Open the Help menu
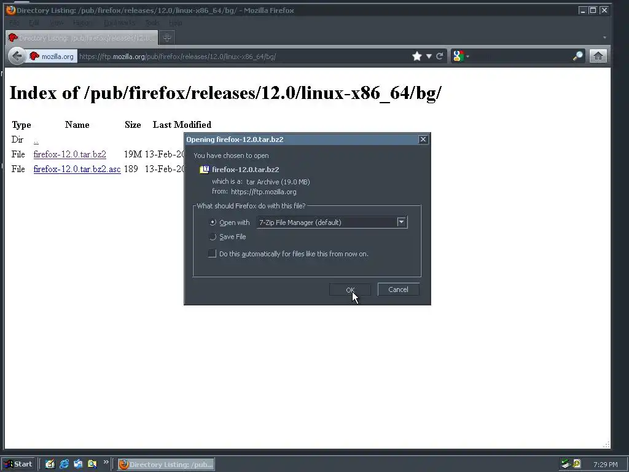Screen dimensions: 629x472 point(175,23)
